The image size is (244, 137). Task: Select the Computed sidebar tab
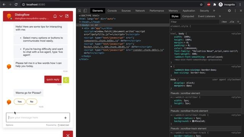(188, 16)
